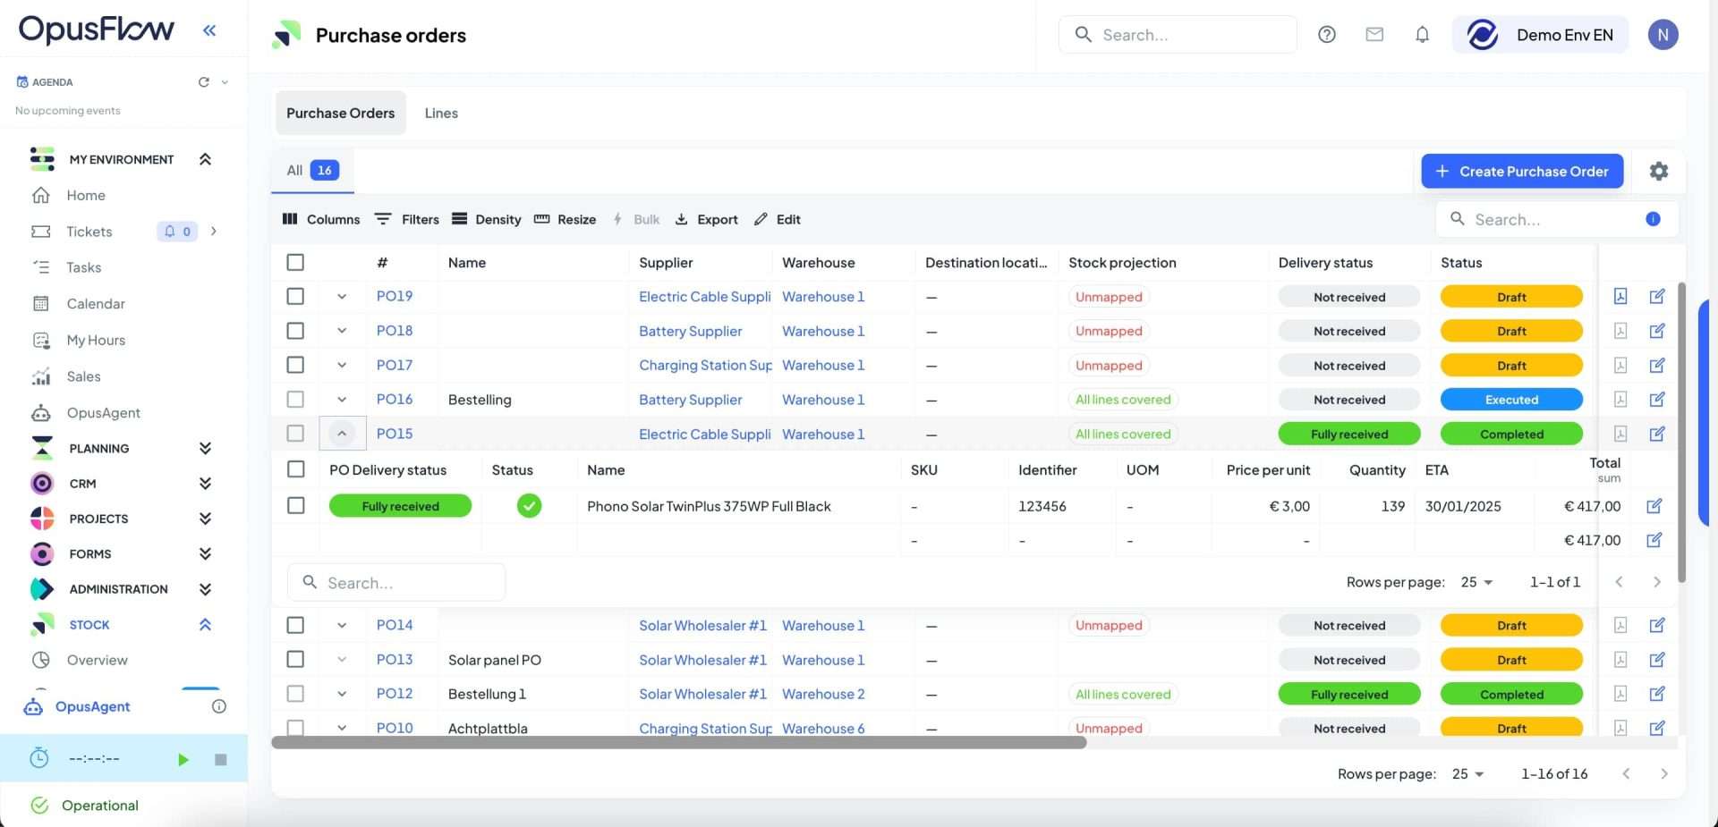Open nested rows-per-page dropdown for PO15 lines

(1476, 582)
